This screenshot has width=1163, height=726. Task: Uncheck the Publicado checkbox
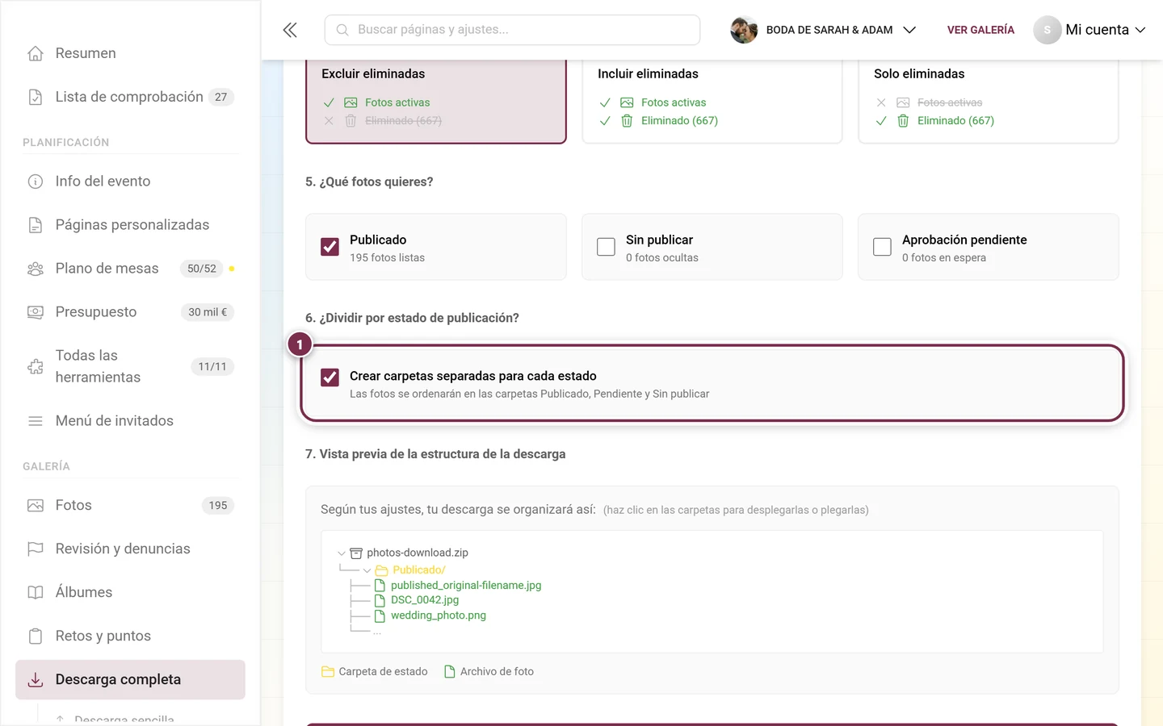coord(330,247)
